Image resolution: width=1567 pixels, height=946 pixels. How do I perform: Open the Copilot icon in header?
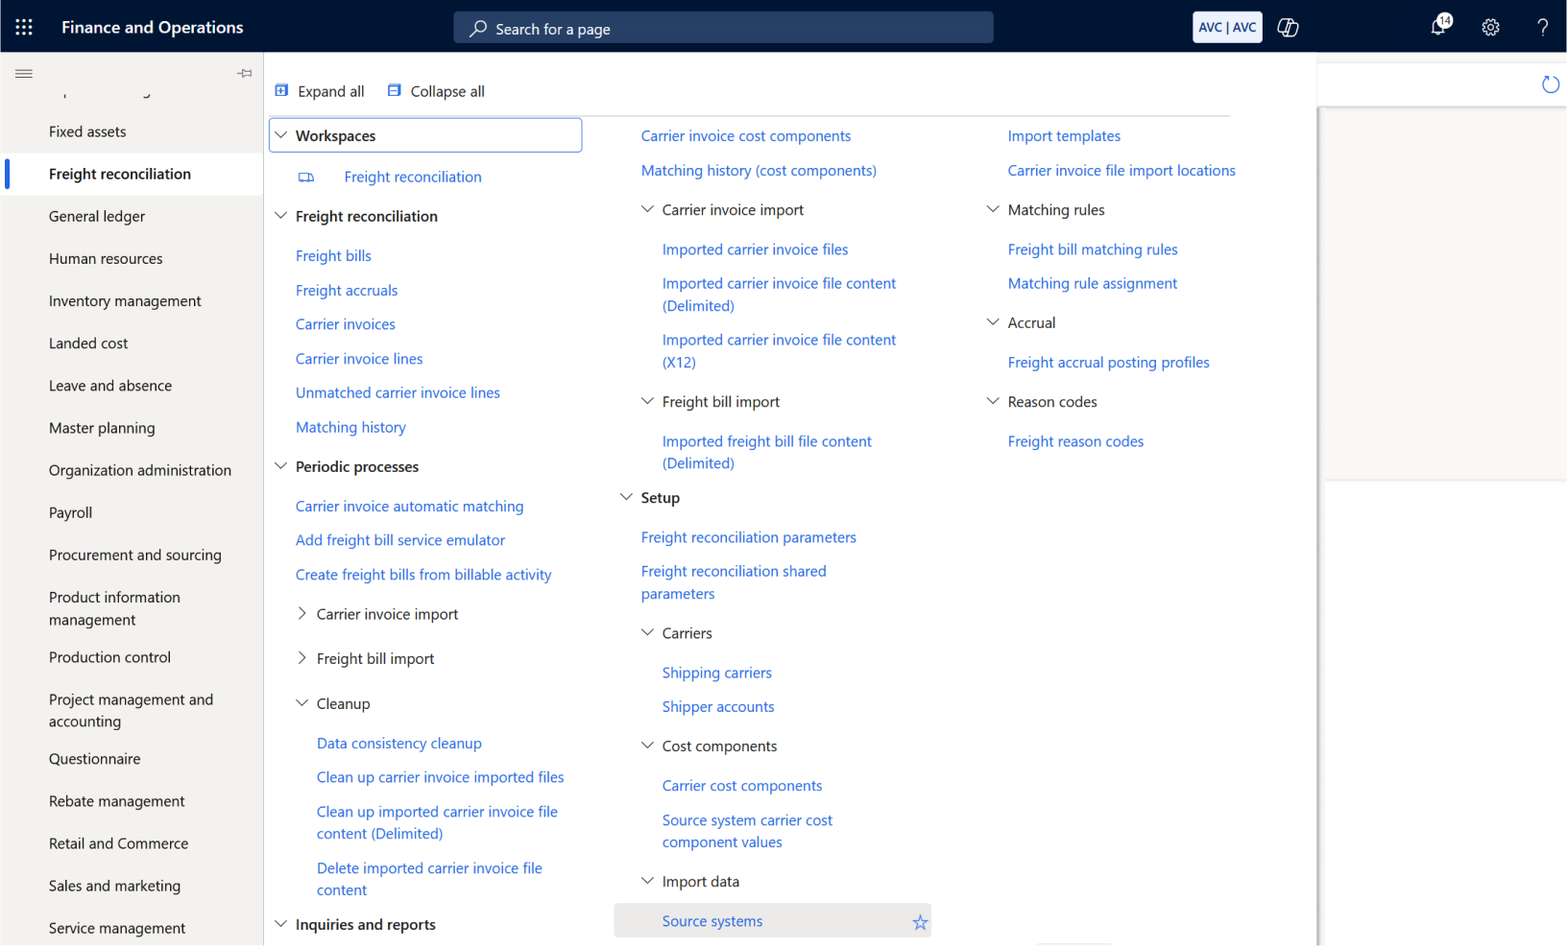1288,28
